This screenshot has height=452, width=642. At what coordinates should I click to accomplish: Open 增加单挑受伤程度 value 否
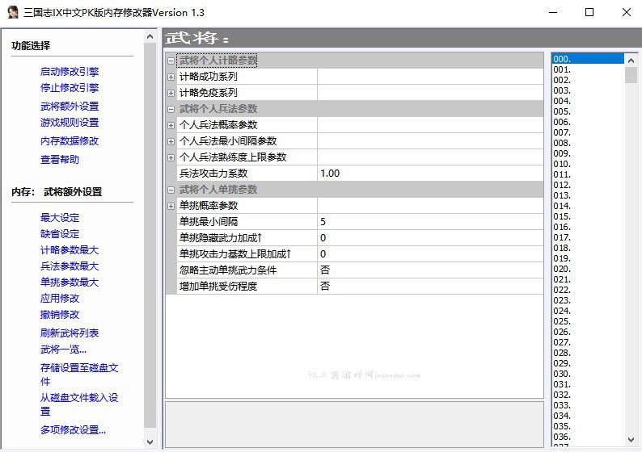[x=430, y=287]
